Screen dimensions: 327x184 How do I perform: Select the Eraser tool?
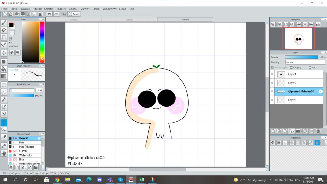pyautogui.click(x=4, y=30)
